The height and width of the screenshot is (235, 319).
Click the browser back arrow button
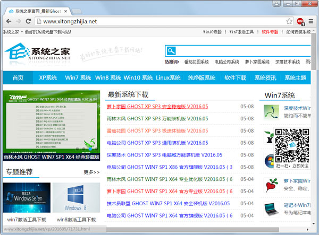coord(8,21)
